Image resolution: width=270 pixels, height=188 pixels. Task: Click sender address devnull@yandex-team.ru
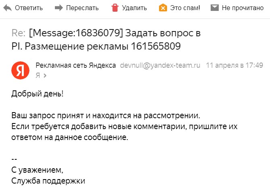tap(160, 65)
